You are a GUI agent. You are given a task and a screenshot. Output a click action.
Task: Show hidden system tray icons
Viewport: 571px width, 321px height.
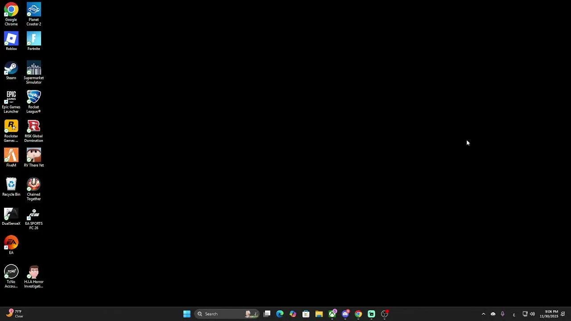tap(483, 314)
